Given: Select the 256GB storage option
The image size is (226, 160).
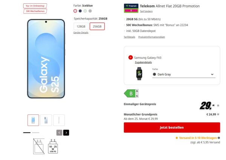Looking at the screenshot, I should click(x=97, y=26).
